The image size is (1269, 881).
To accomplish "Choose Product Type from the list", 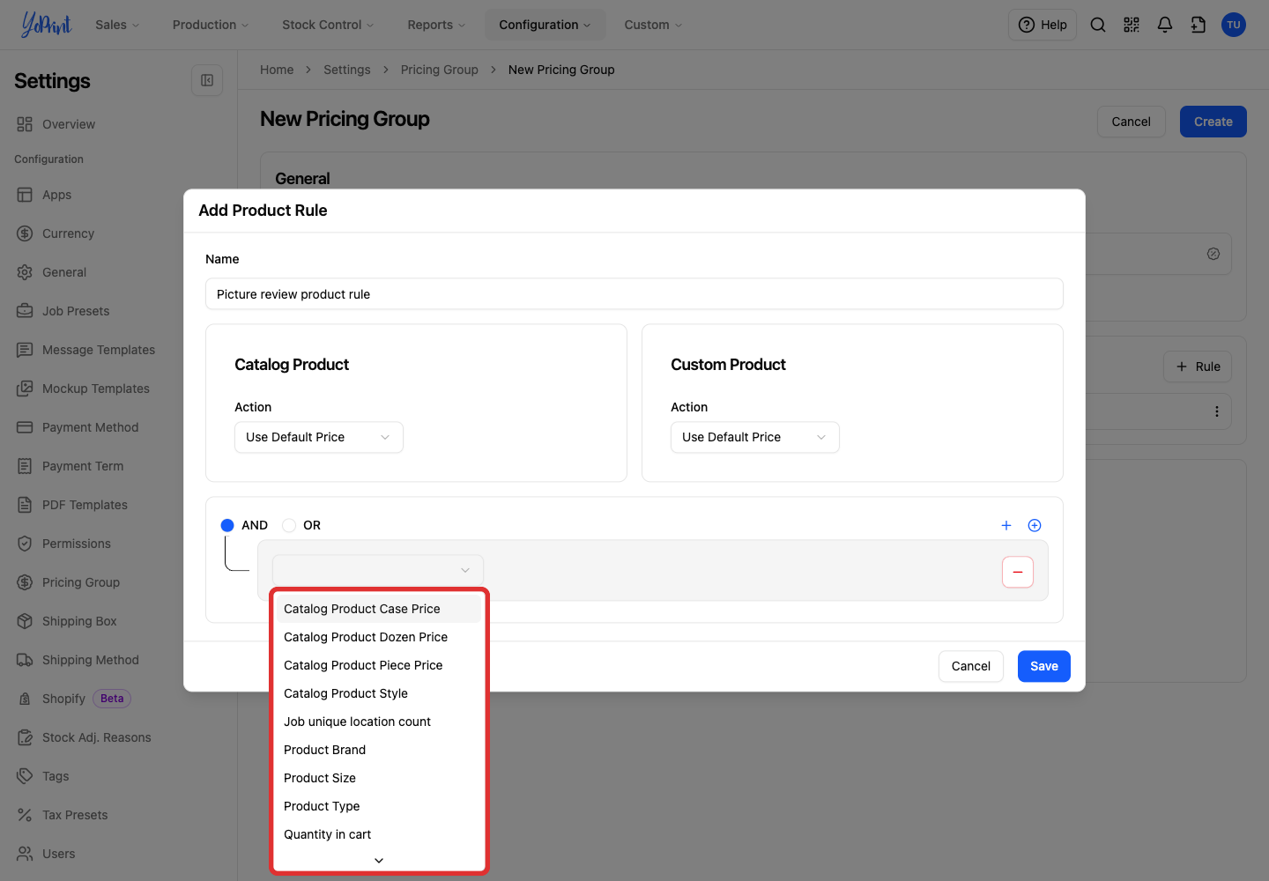I will point(379,806).
